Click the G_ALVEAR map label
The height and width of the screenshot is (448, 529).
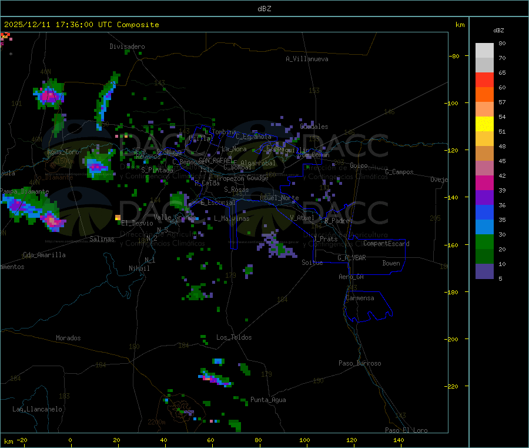pos(351,258)
